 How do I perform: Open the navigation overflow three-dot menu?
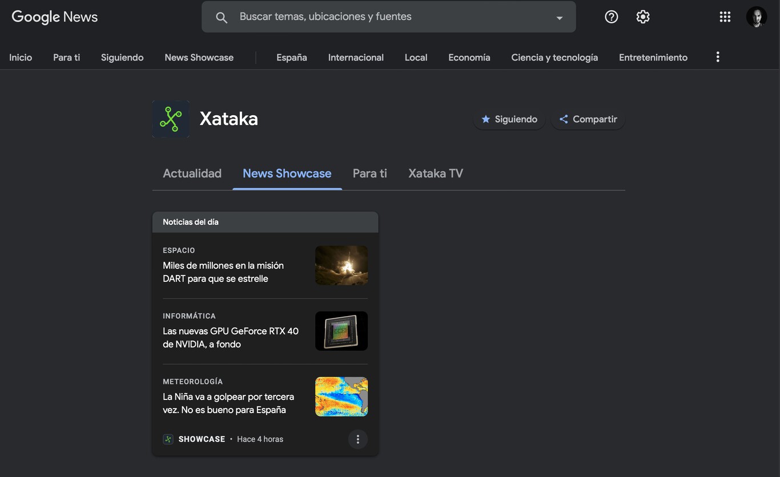point(717,56)
